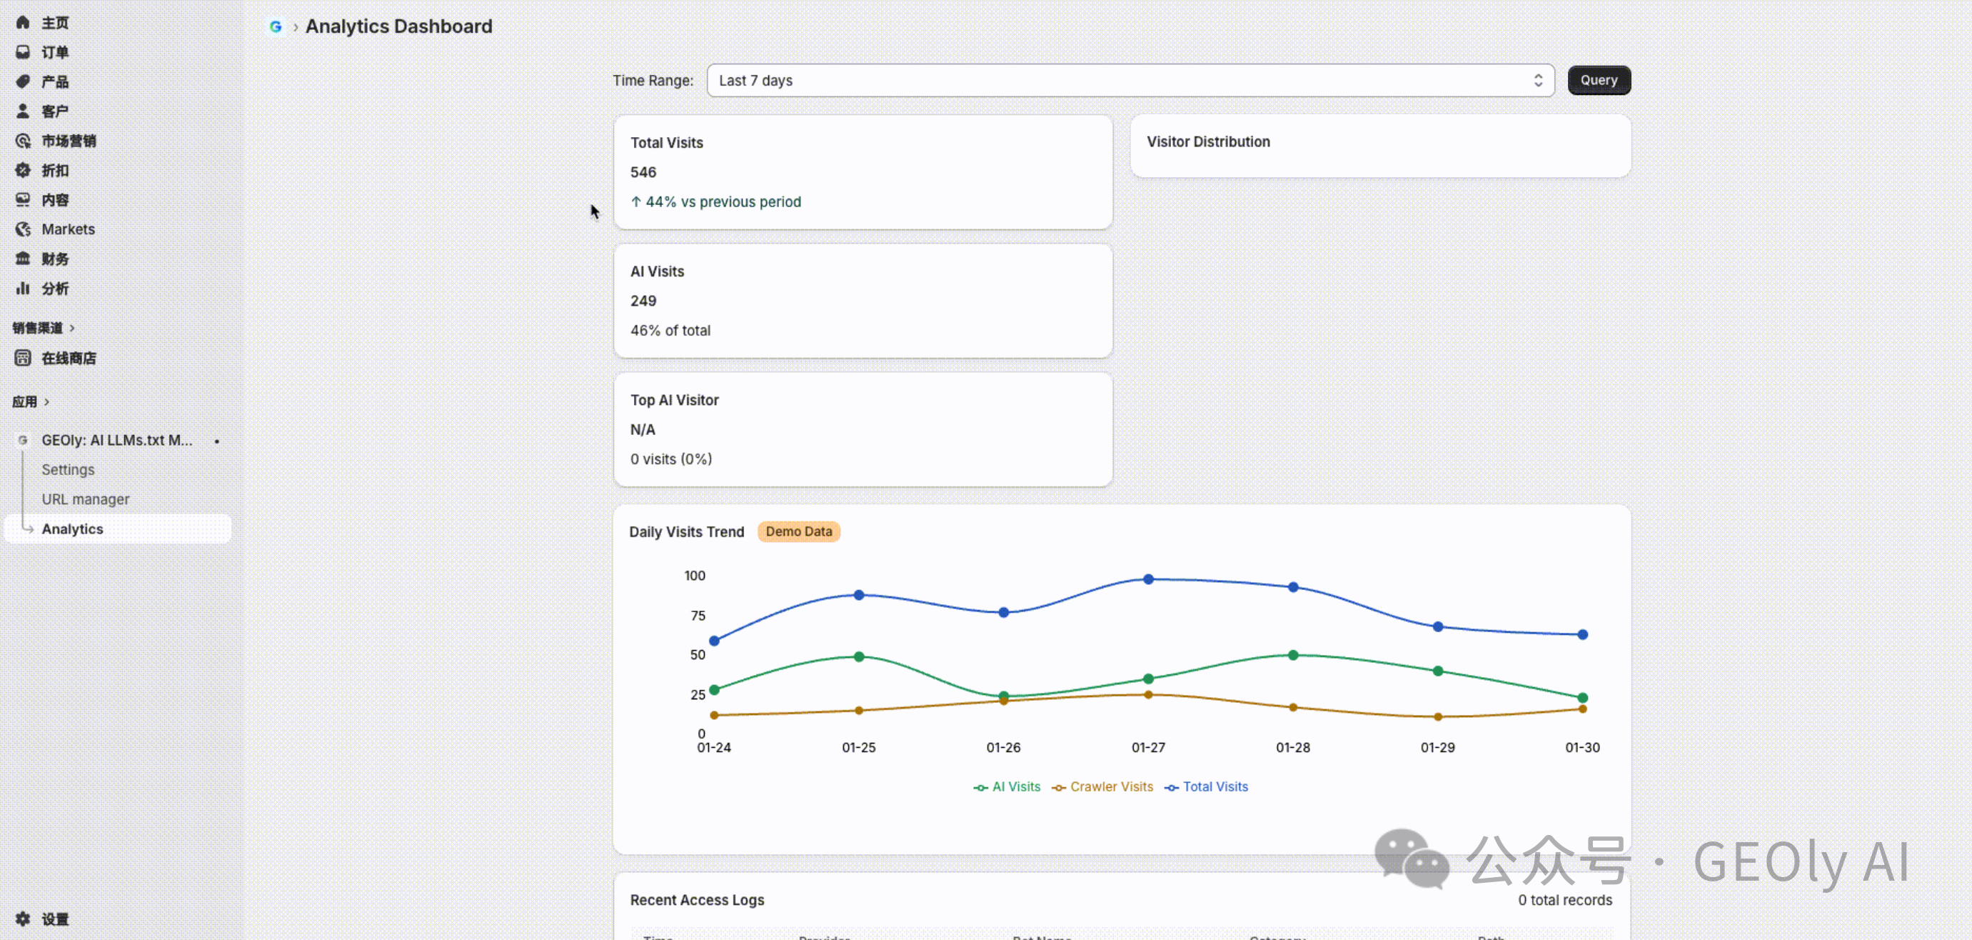1972x940 pixels.
Task: Select the 客户 menu item
Action: tap(55, 111)
